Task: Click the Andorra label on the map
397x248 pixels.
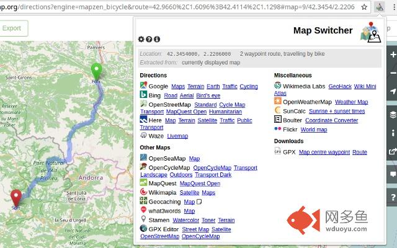Action: (x=91, y=178)
